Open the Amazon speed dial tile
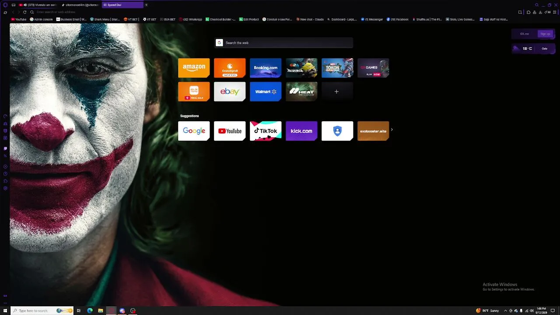Screen dimensions: 560x315 tap(194, 68)
